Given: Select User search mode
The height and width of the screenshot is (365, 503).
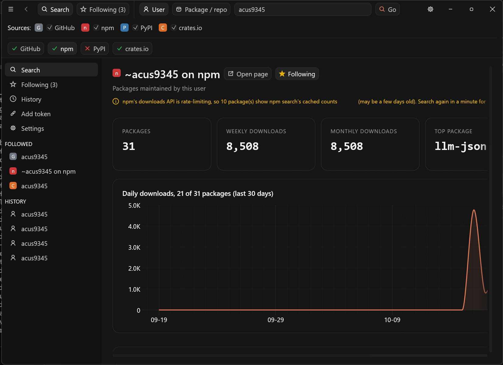Looking at the screenshot, I should pos(154,9).
